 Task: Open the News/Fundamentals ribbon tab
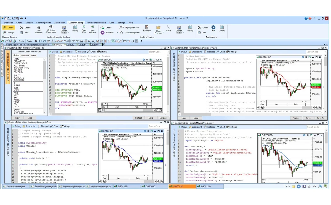96,23
